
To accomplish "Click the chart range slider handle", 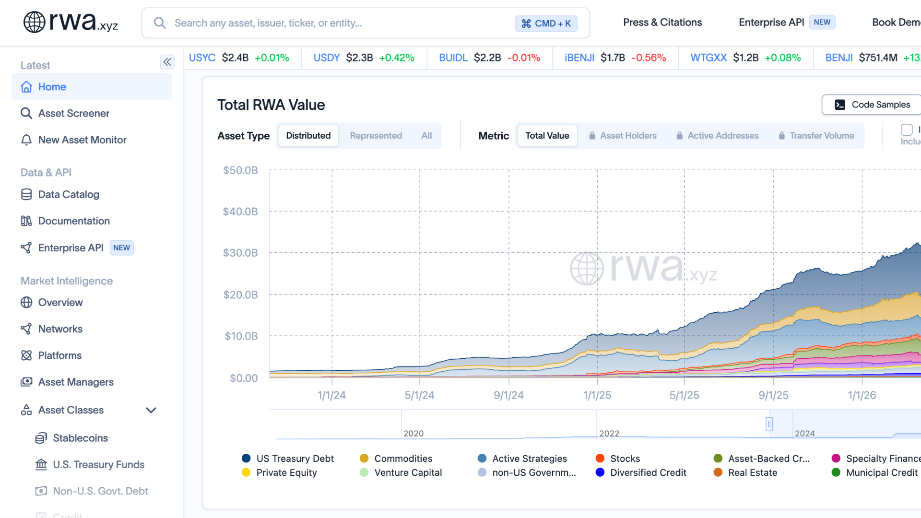I will (x=769, y=424).
